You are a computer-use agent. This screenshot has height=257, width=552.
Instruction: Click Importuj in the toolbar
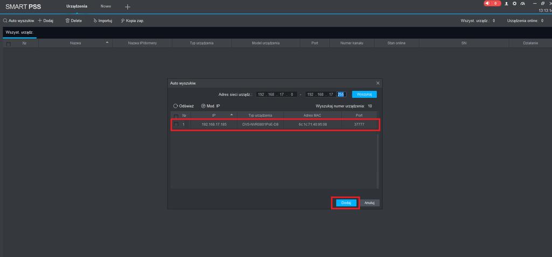pyautogui.click(x=102, y=21)
